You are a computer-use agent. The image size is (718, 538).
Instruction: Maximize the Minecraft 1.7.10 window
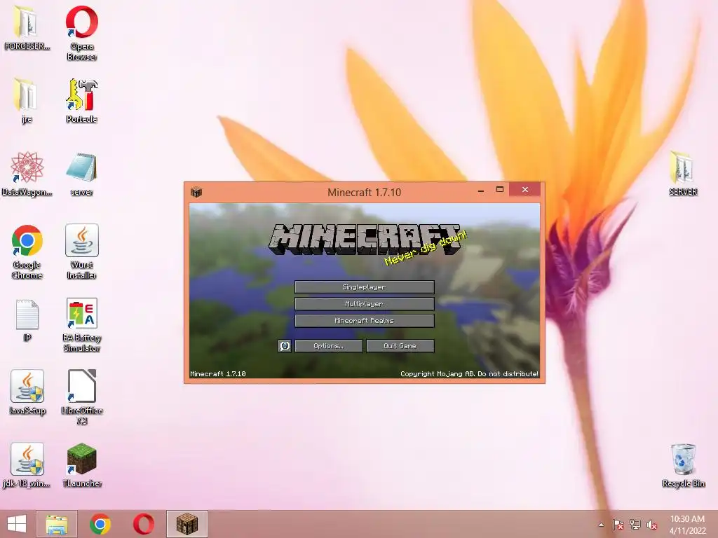click(499, 189)
